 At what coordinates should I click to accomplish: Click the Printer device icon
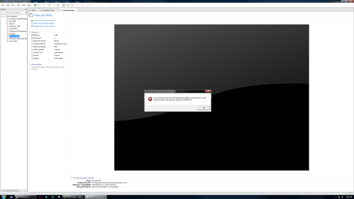click(32, 55)
